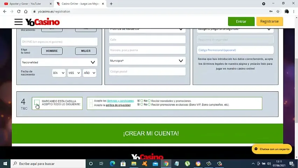This screenshot has height=168, width=298.
Task: Launch Microsoft Edge from the taskbar
Action: pyautogui.click(x=112, y=163)
